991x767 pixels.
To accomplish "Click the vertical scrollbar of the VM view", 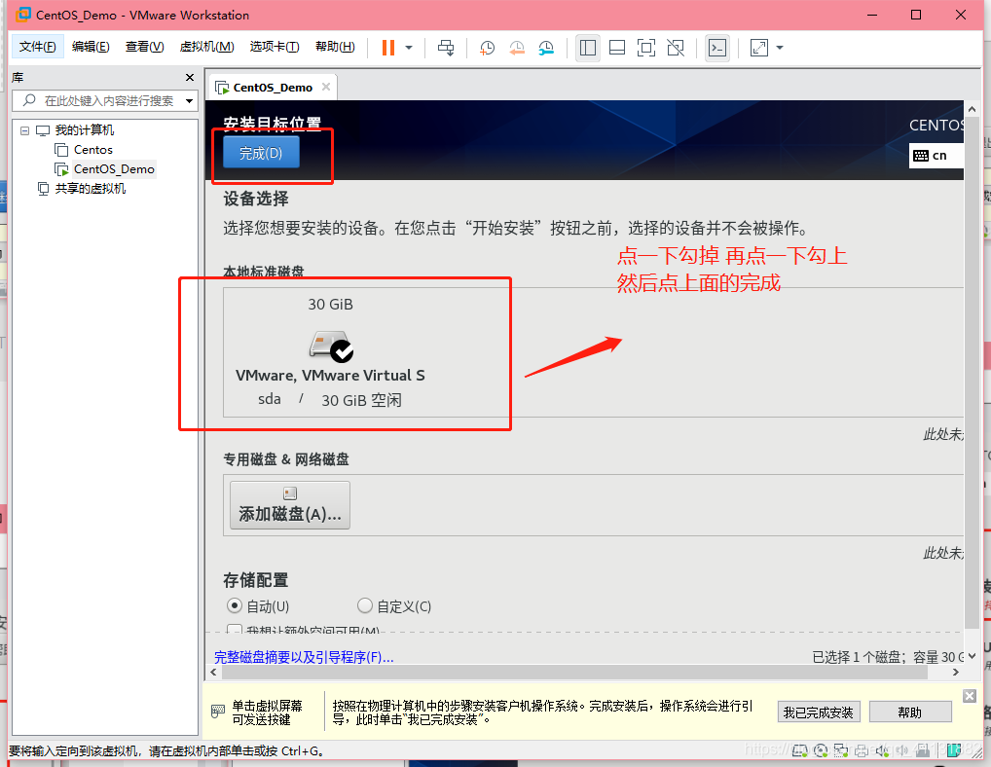I will coord(973,373).
